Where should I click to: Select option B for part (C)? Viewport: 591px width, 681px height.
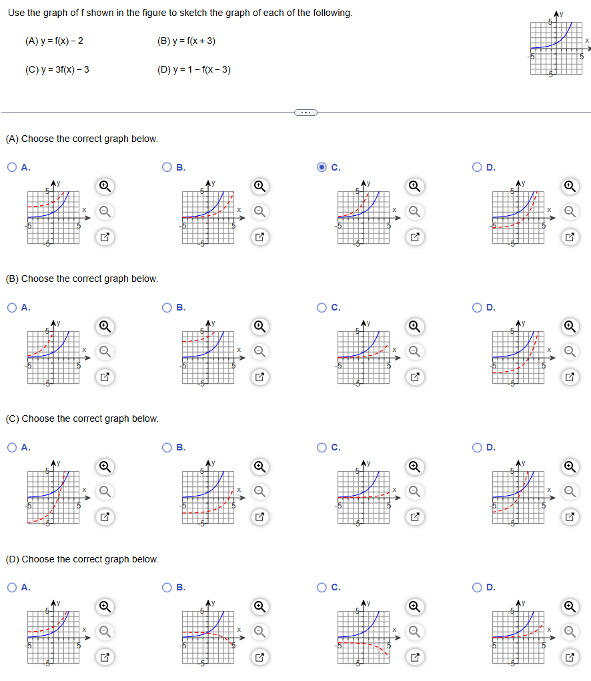(x=165, y=447)
